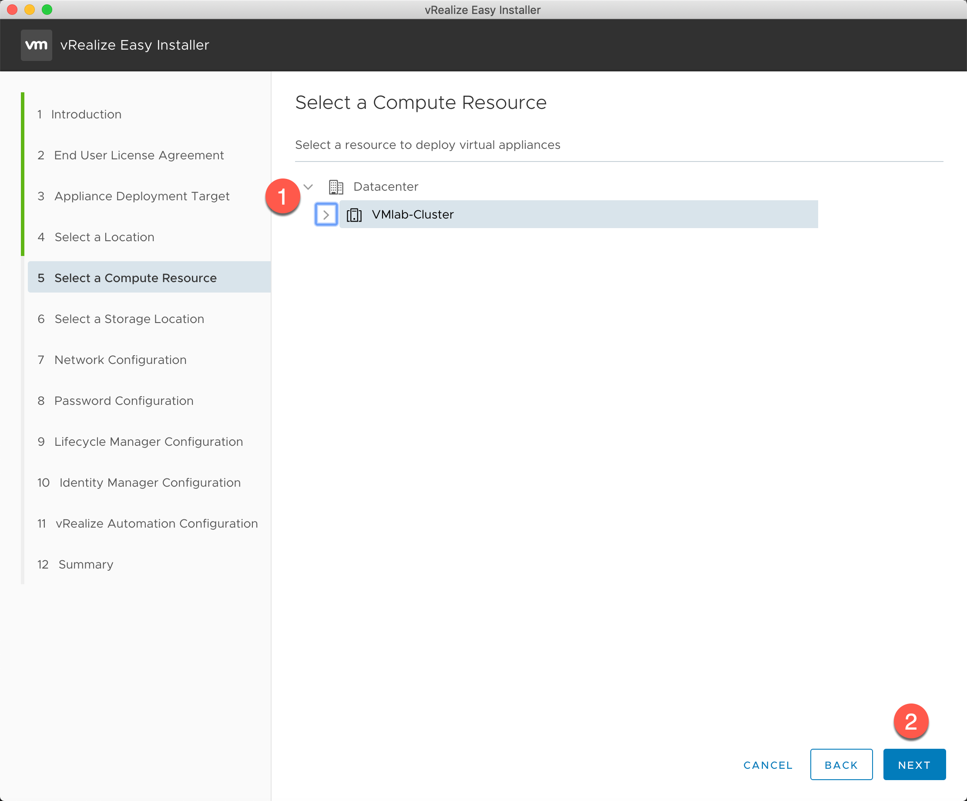Minimize the installer window

[30, 10]
